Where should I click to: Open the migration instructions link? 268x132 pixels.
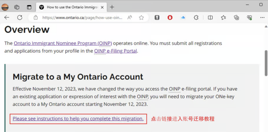tap(78, 119)
